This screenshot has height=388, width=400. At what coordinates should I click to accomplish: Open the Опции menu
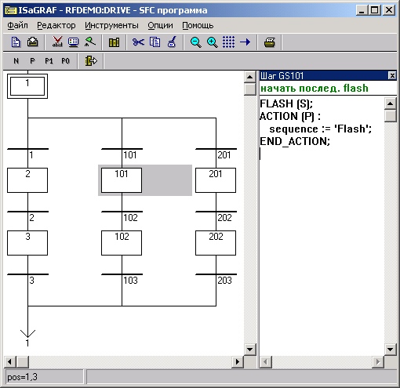tap(160, 25)
